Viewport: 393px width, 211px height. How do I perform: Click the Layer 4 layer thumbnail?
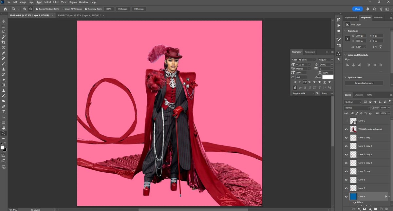(x=353, y=196)
